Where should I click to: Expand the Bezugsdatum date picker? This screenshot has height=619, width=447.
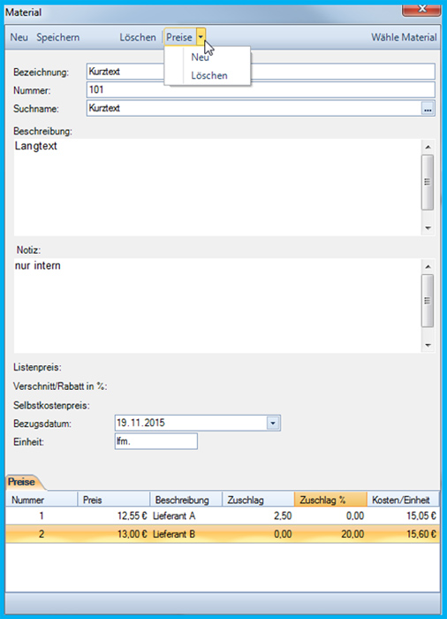click(273, 424)
